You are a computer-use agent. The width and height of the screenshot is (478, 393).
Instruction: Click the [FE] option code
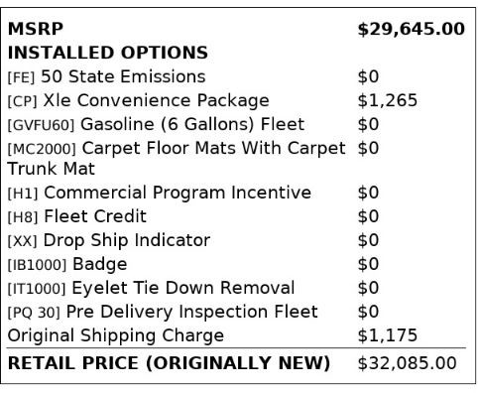(21, 77)
